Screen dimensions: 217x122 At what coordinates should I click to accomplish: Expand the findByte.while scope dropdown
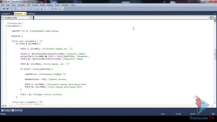point(29,18)
